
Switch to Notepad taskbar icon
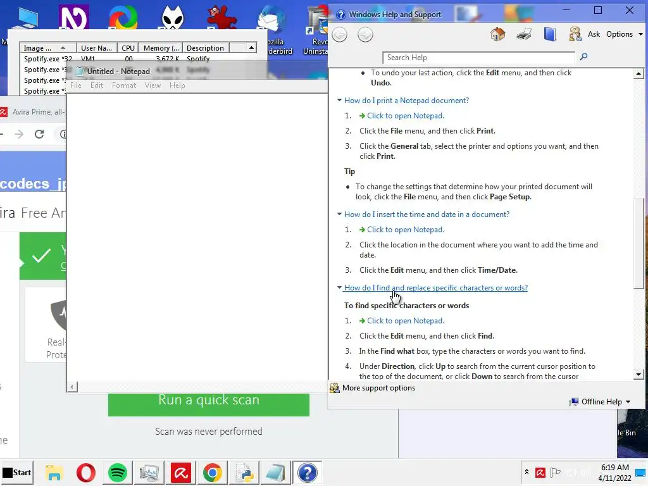[x=276, y=472]
